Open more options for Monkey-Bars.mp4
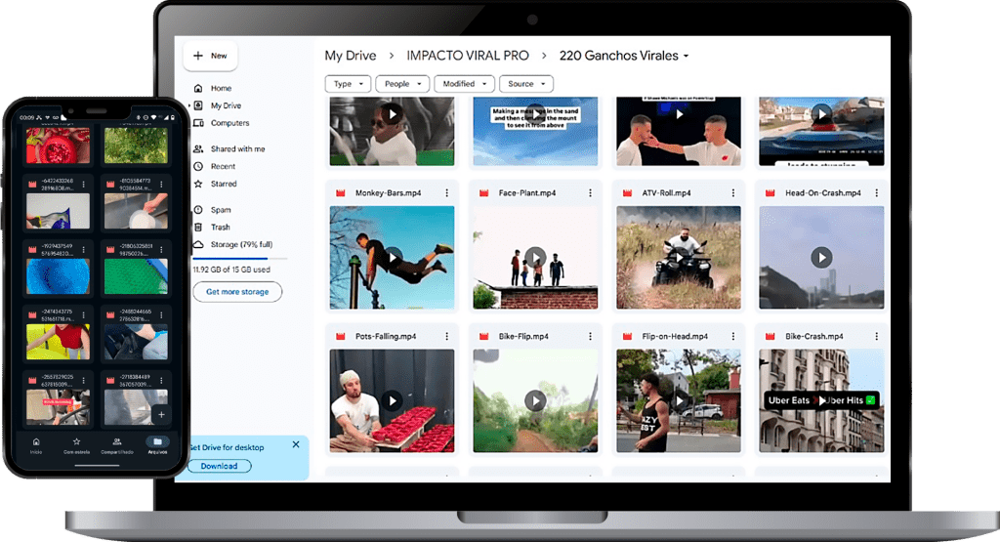This screenshot has width=1000, height=542. tap(447, 193)
